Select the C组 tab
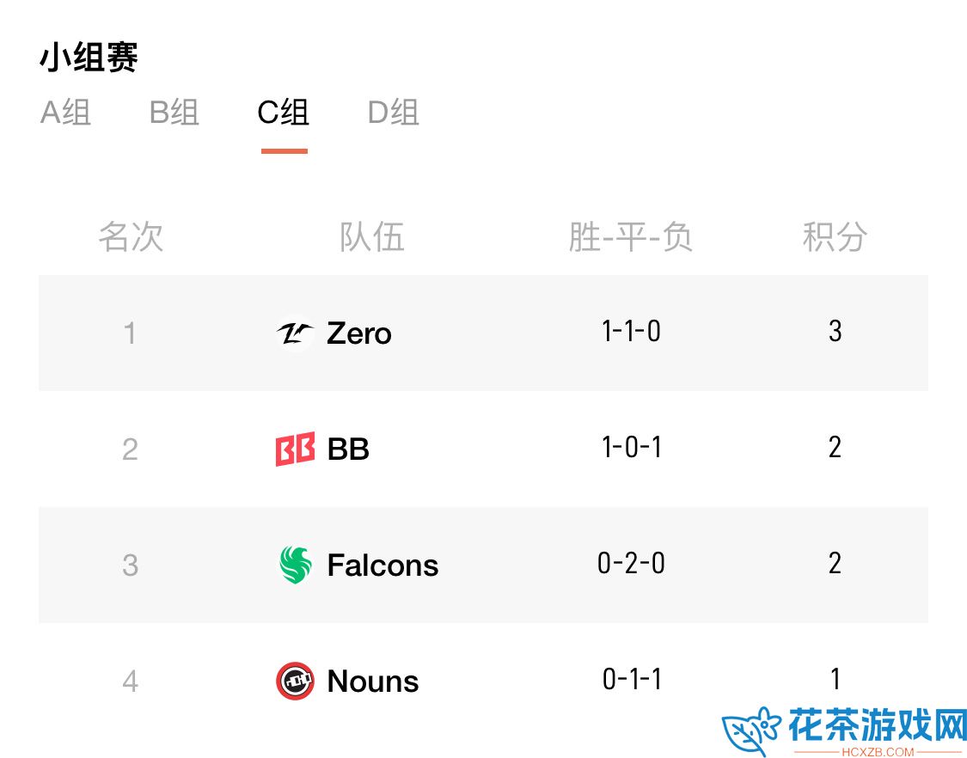This screenshot has width=967, height=758. tap(284, 113)
